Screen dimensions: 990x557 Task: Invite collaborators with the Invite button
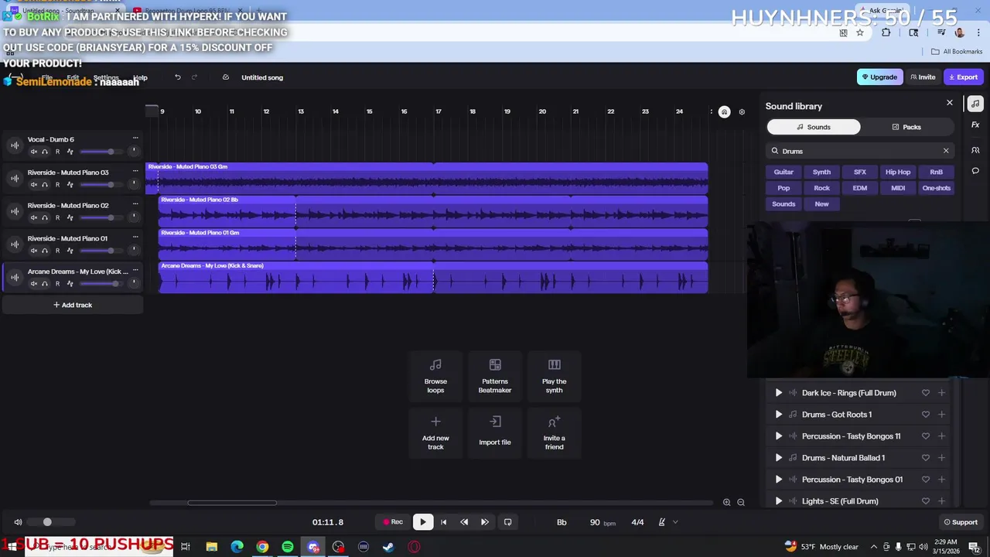point(923,77)
